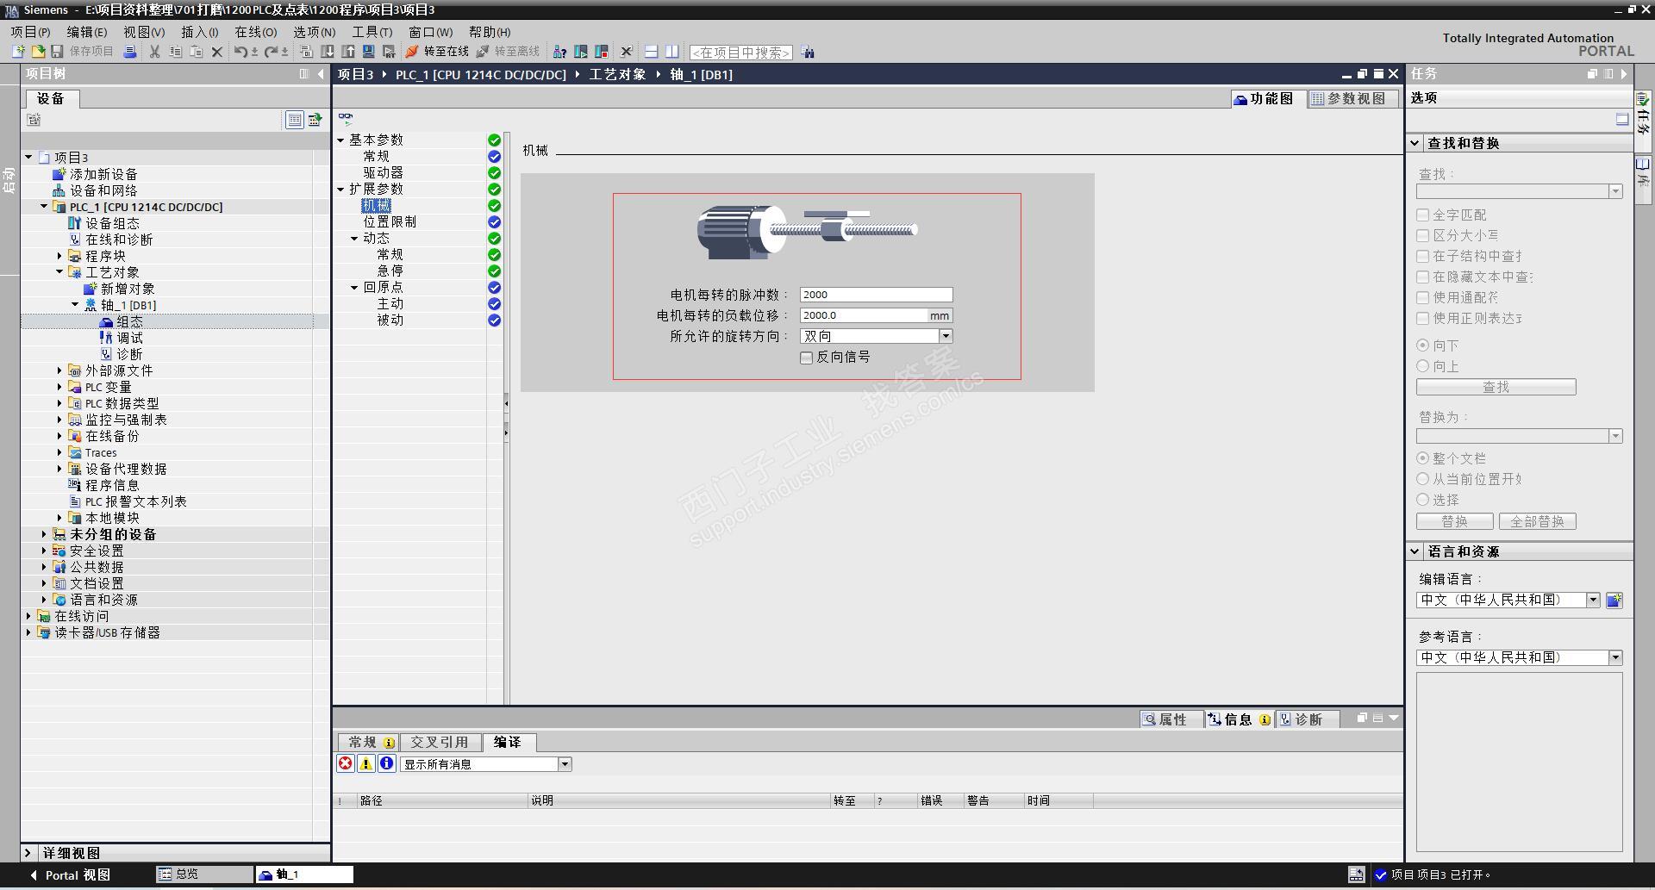This screenshot has width=1655, height=890.
Task: Tick the 在隐藏文本中查找 checkbox
Action: [x=1423, y=277]
